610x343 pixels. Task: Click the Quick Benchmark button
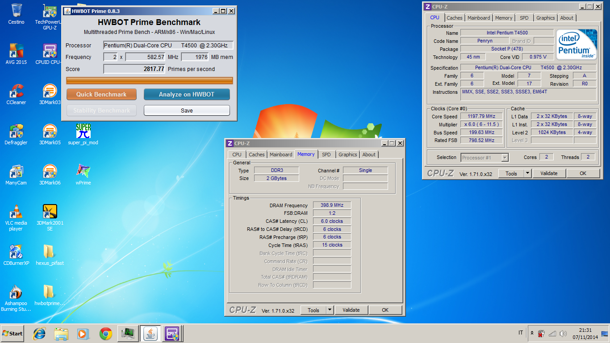101,94
